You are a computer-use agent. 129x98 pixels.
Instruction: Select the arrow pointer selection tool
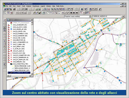5,13
